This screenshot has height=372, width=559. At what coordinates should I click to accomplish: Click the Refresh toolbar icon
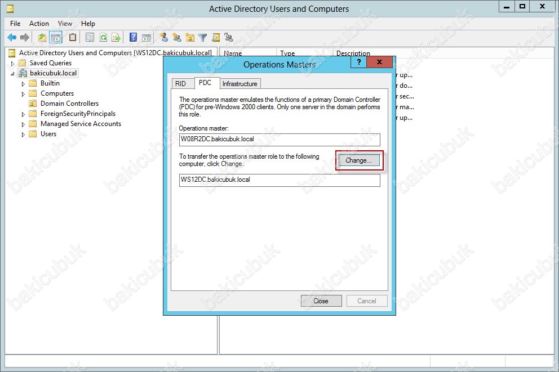tap(103, 37)
